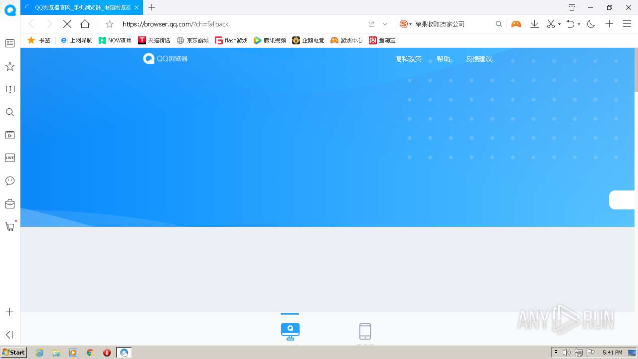Viewport: 638px width, 359px height.
Task: Open the NOW直播 bookmark
Action: 115,40
